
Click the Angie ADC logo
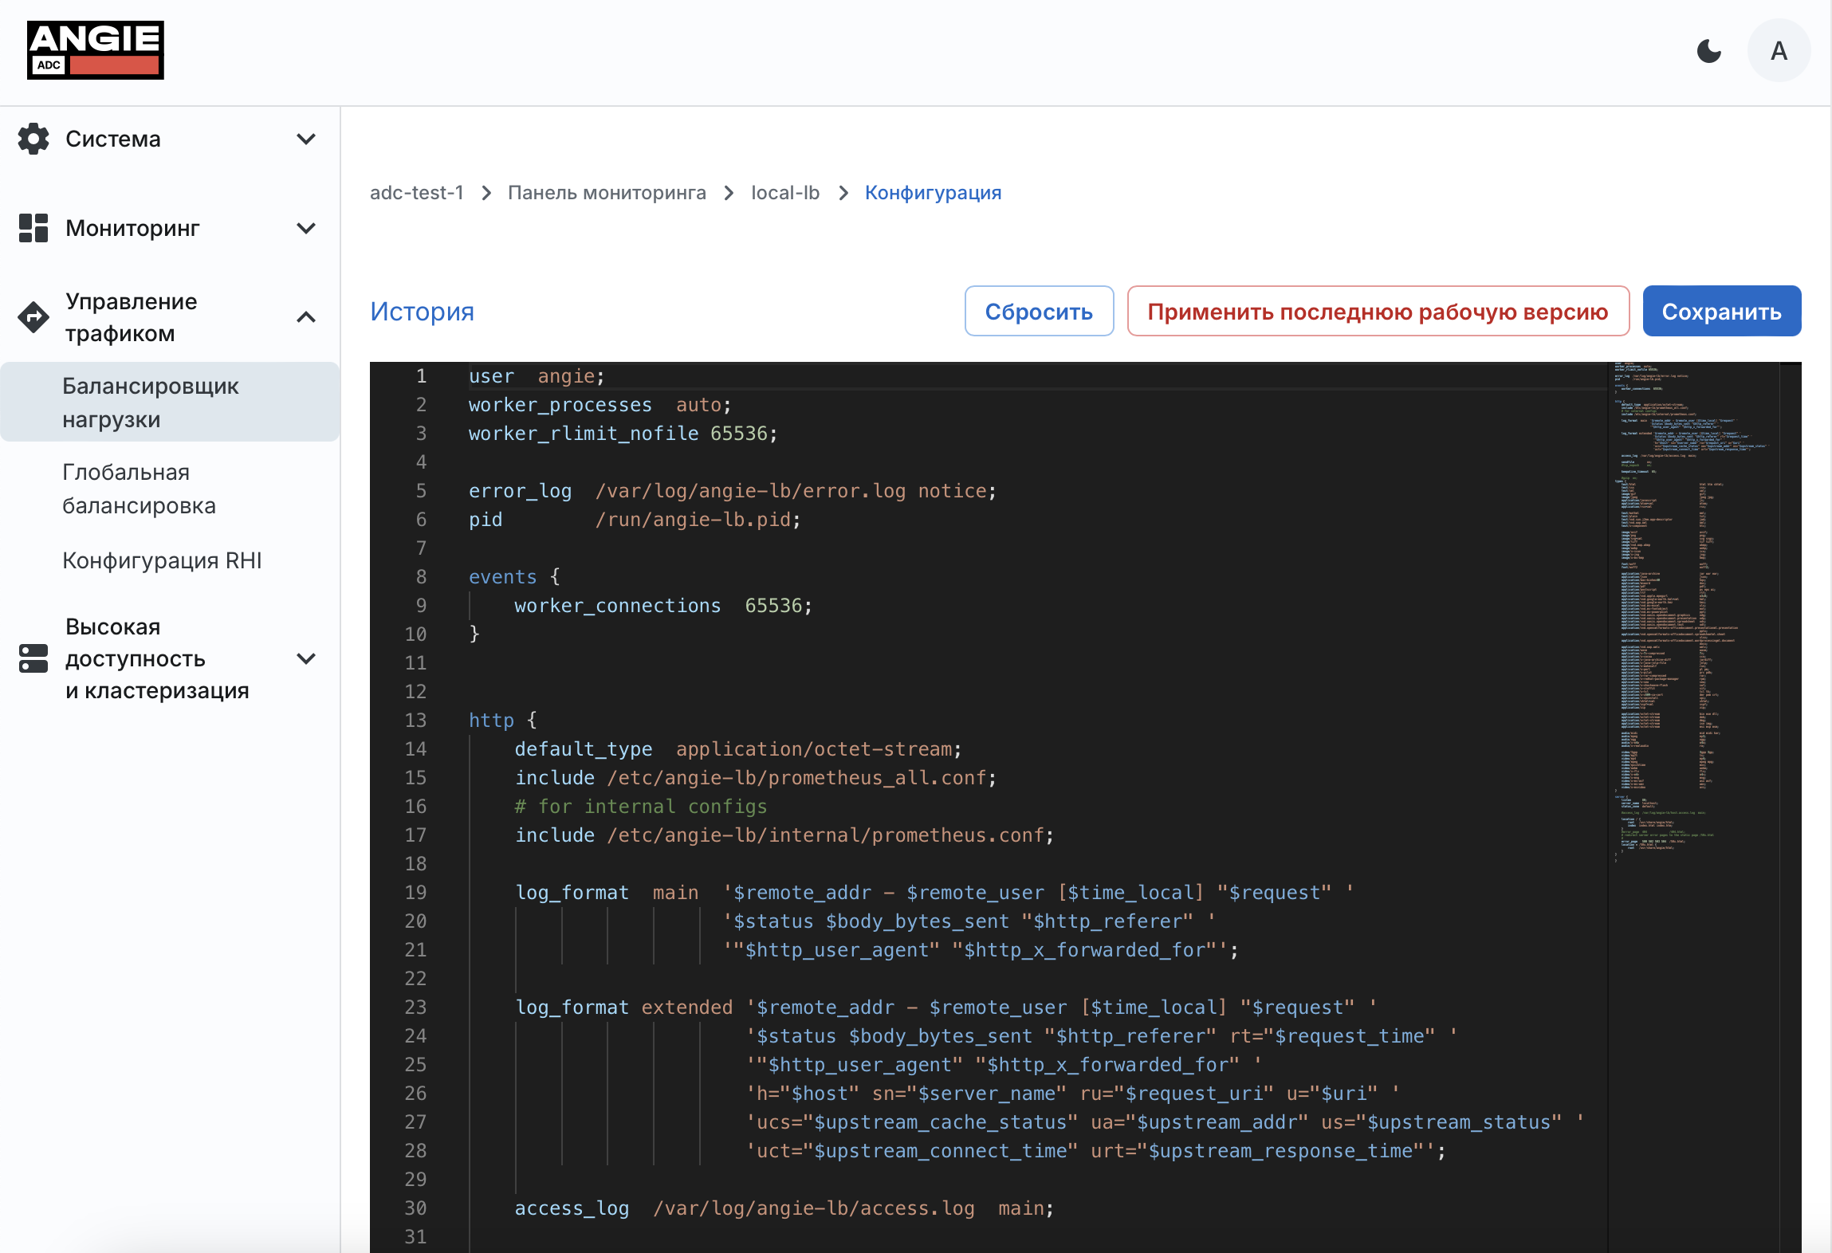(x=95, y=50)
